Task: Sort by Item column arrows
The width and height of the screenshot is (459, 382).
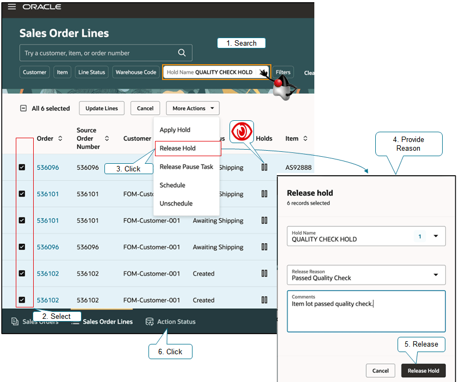Action: click(x=305, y=138)
